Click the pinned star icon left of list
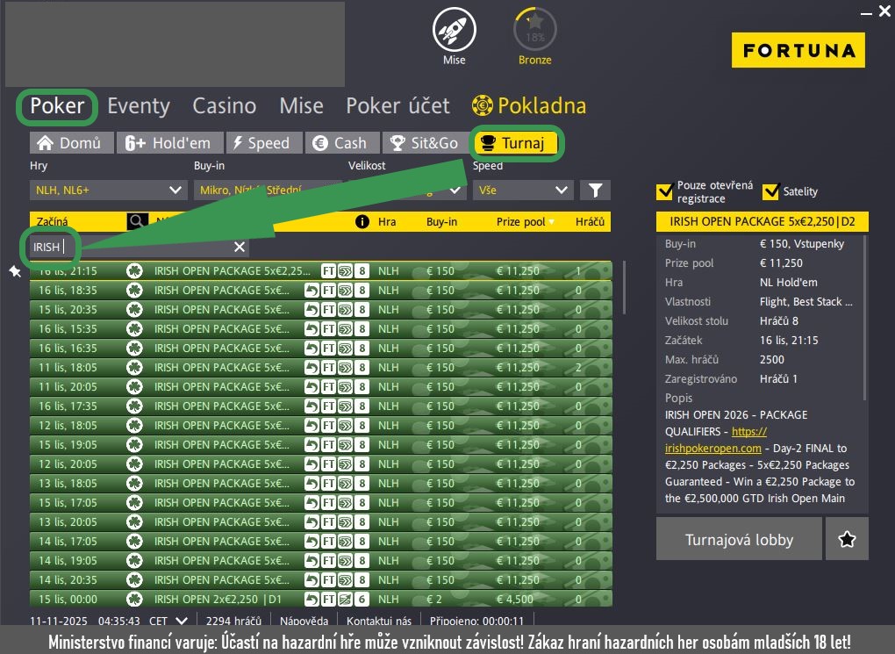Screen dimensions: 895x654 15,271
